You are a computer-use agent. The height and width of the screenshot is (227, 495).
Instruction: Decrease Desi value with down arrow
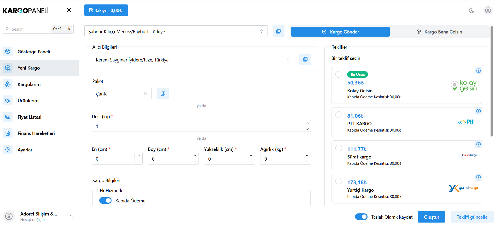[x=307, y=129]
